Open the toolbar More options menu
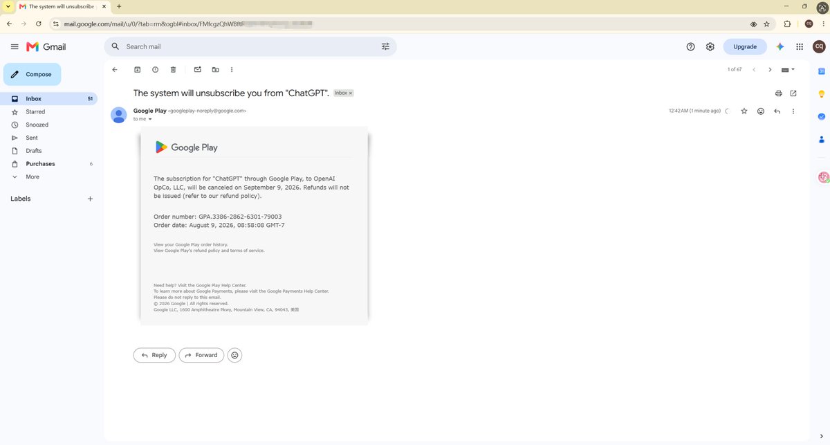The image size is (830, 445). point(232,70)
